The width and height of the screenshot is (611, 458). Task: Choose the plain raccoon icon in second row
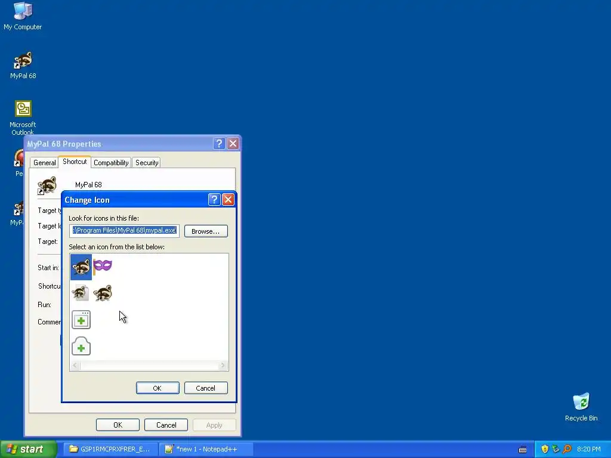[103, 293]
